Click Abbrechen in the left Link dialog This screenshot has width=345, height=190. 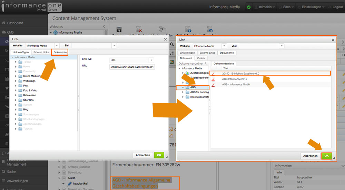click(x=143, y=155)
